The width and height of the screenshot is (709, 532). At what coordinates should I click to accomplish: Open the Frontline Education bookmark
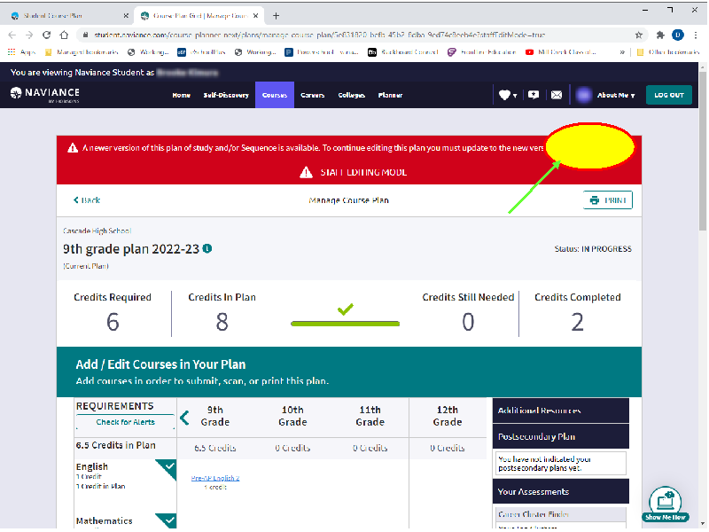coord(481,52)
